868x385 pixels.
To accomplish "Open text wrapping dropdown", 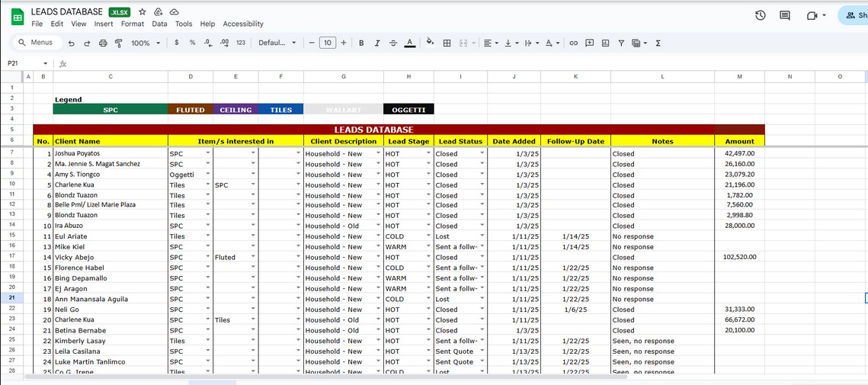I will [531, 43].
